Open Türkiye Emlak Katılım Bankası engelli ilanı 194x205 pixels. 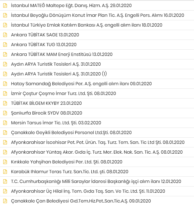pos(87,25)
